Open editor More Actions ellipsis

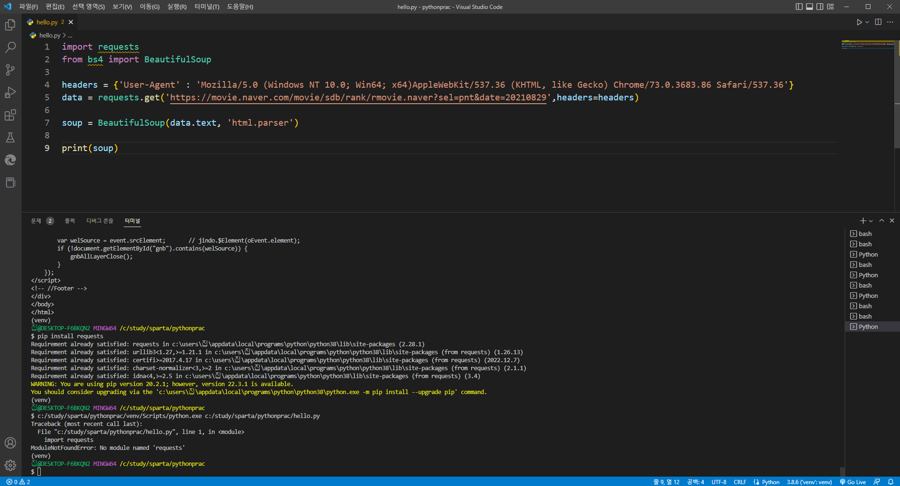890,22
